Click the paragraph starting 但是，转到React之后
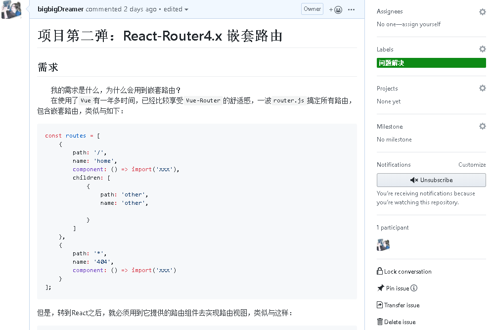Image resolution: width=492 pixels, height=330 pixels. click(165, 313)
